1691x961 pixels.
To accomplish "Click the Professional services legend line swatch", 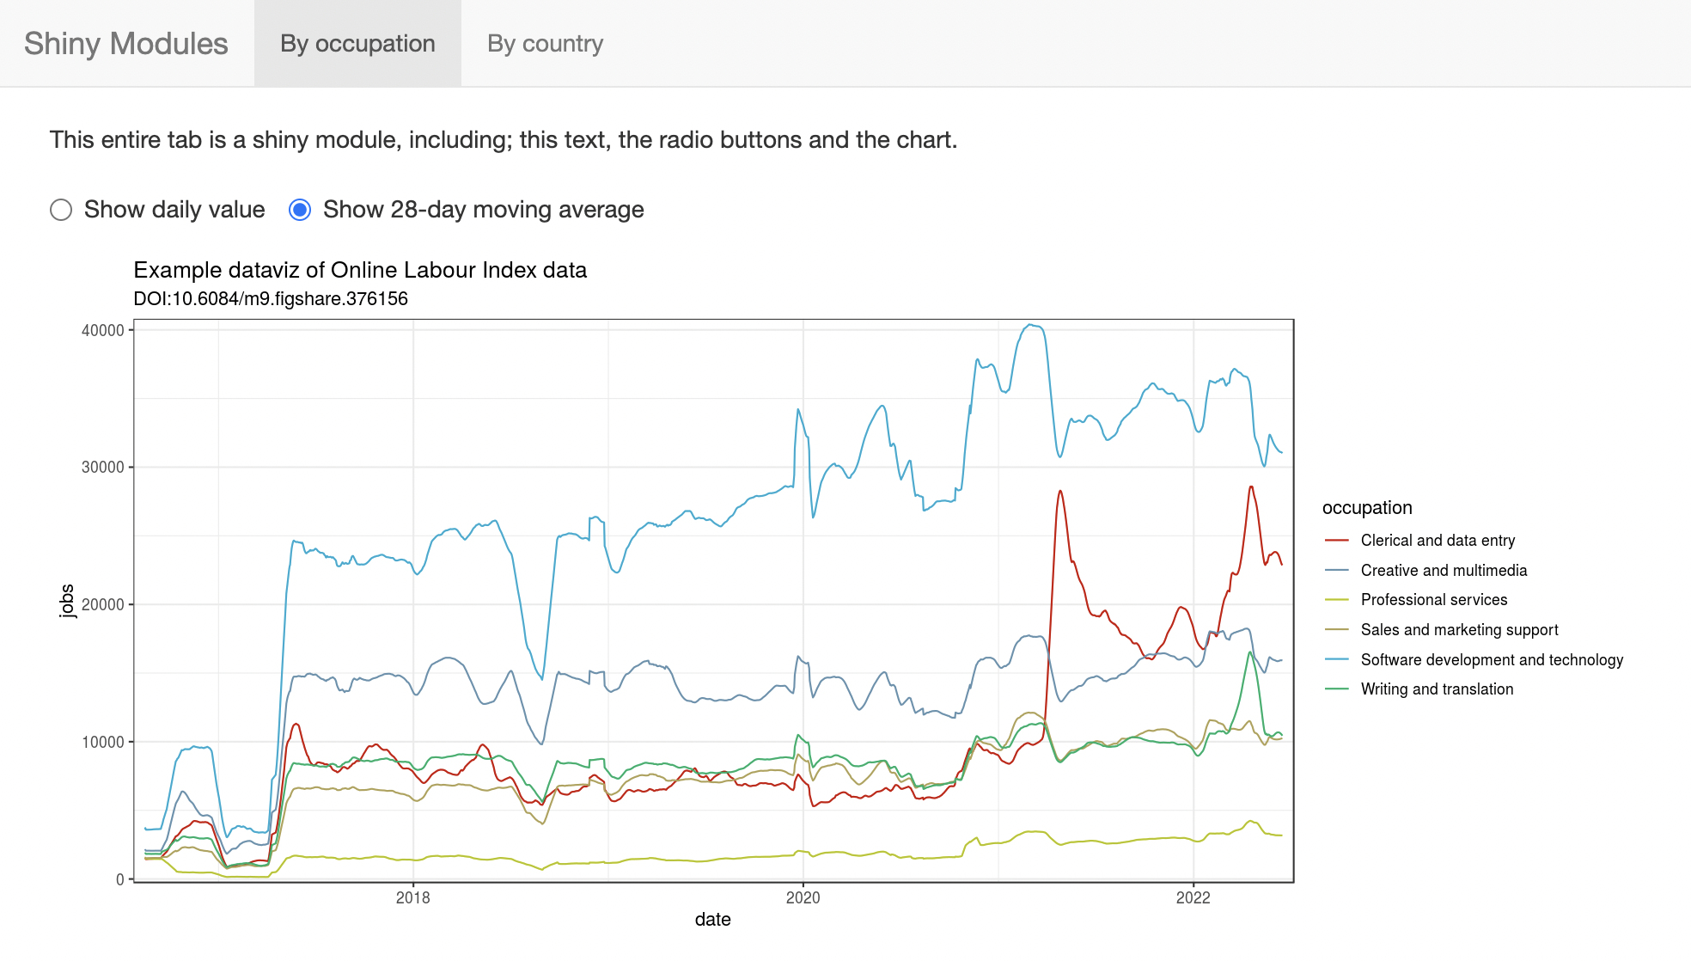I will click(x=1337, y=600).
